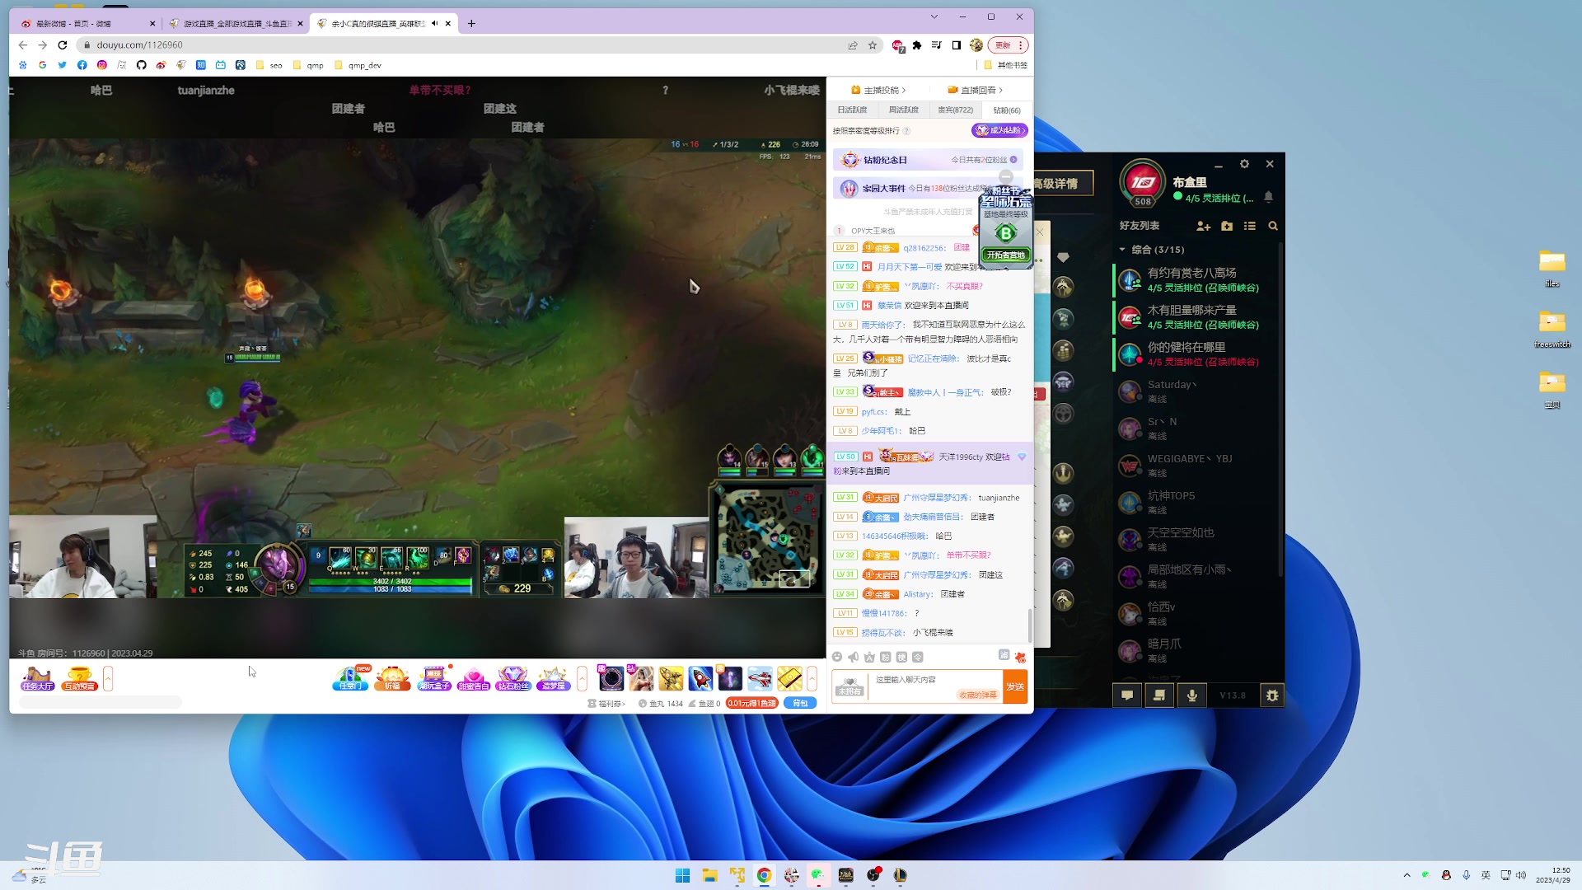
Task: Open chat bubble icon in League client
Action: (1127, 696)
